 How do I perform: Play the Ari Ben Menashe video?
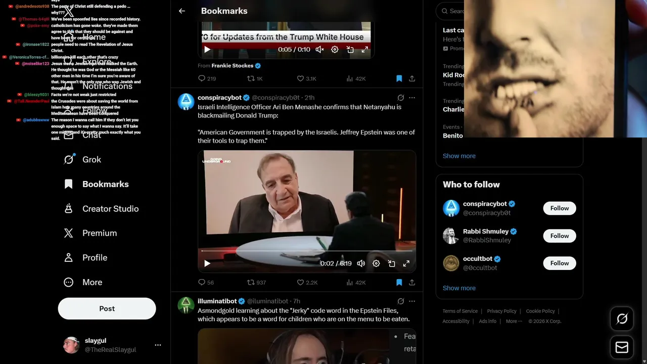[x=207, y=263]
